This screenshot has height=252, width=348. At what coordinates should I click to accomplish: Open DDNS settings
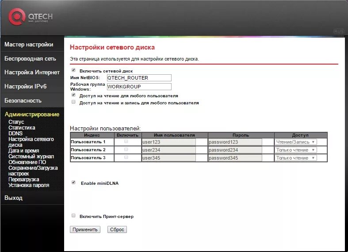coord(15,134)
